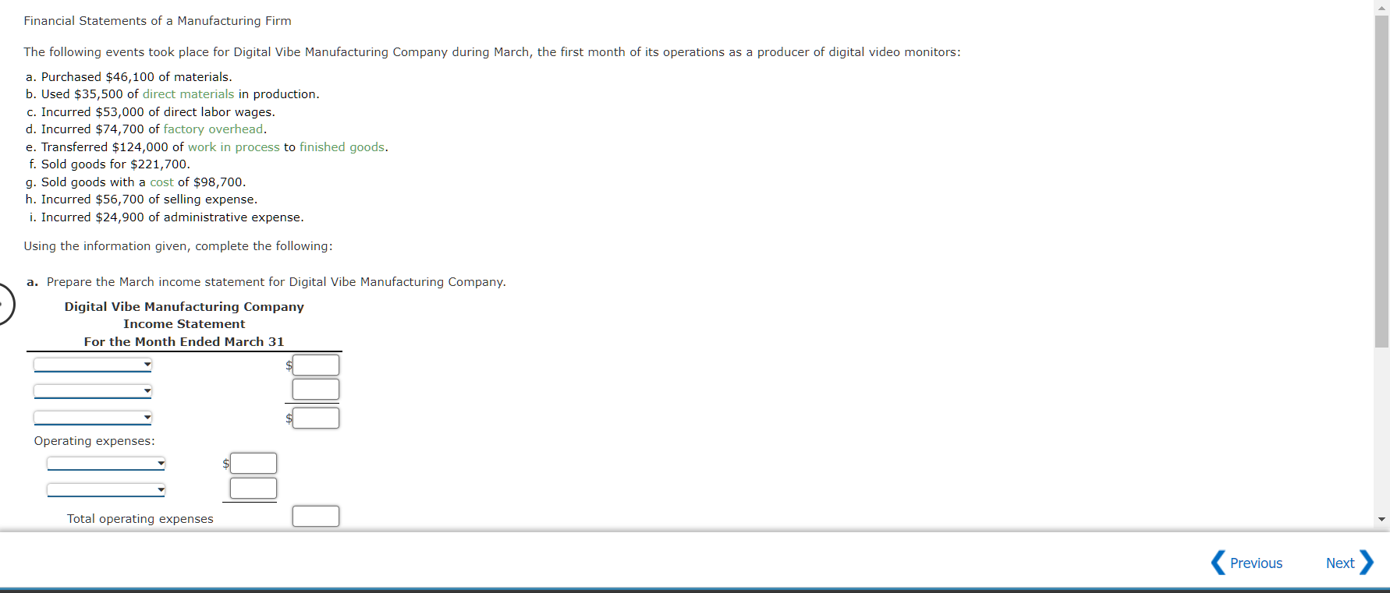
Task: Open the second income statement line dropdown
Action: point(93,390)
